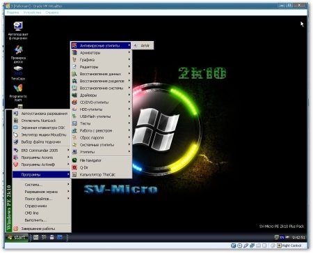Expand the ERD Commander 2005 submenu arrow
The height and width of the screenshot is (253, 313).
click(x=68, y=151)
